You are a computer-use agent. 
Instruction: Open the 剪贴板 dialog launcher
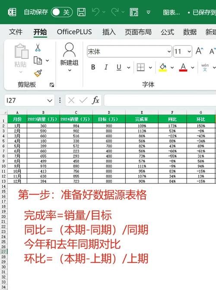tap(52, 85)
